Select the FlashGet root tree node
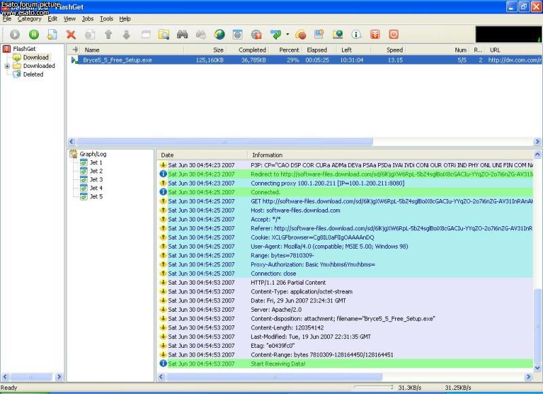The image size is (543, 394). tap(24, 49)
